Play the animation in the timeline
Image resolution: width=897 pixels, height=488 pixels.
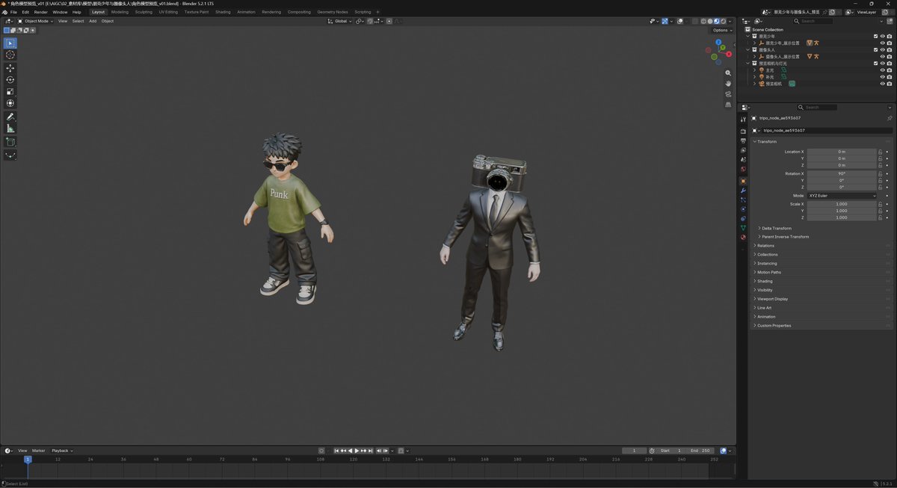(x=357, y=451)
